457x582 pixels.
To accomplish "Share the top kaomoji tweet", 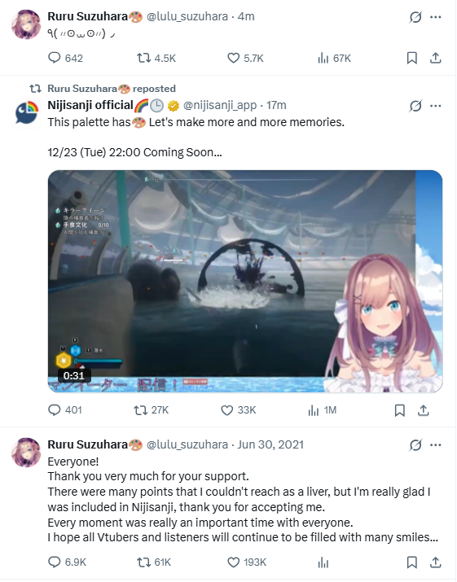I will click(436, 58).
